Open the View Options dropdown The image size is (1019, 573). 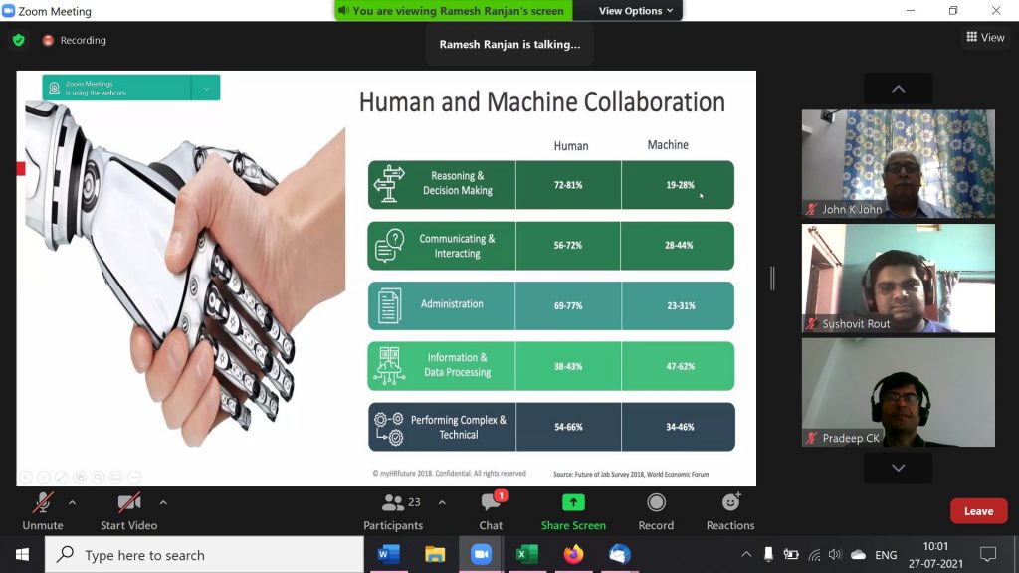[636, 11]
